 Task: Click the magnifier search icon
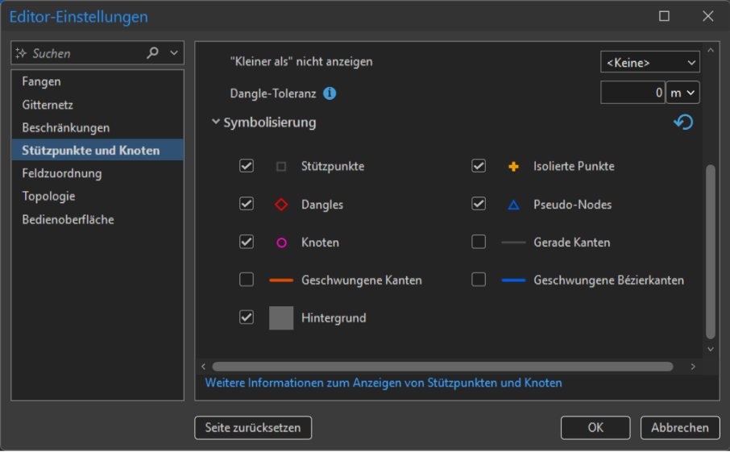click(x=152, y=52)
